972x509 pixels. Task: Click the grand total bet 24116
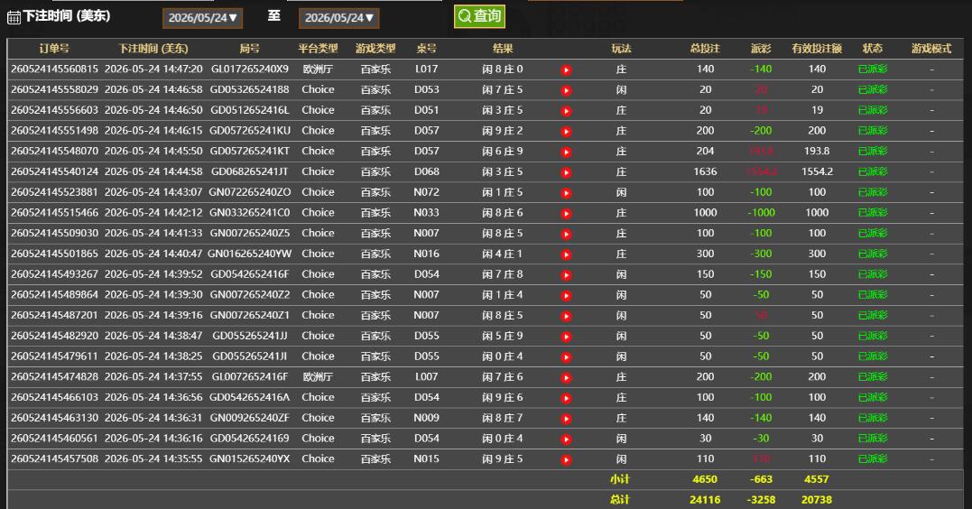tap(705, 499)
